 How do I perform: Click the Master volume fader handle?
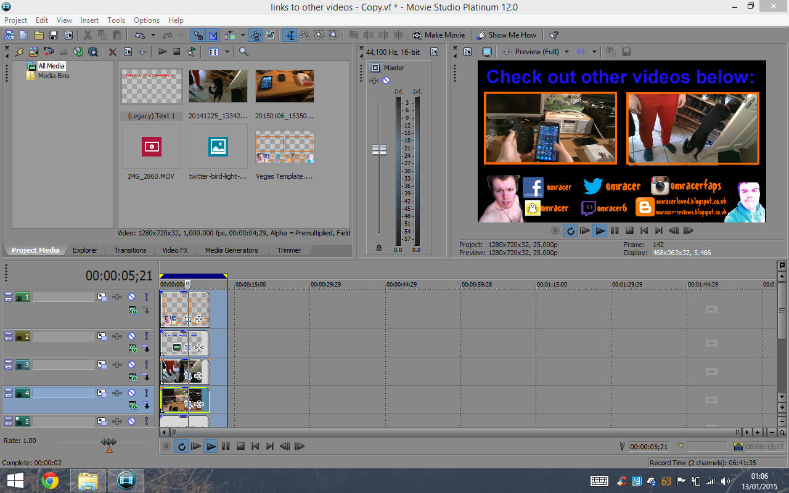pyautogui.click(x=379, y=150)
